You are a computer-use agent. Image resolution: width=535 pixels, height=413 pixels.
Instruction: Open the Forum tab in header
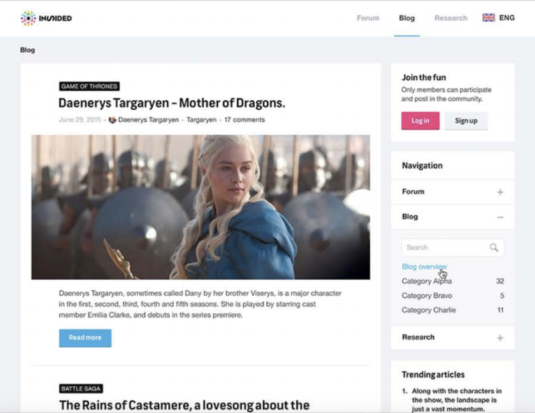tap(368, 18)
